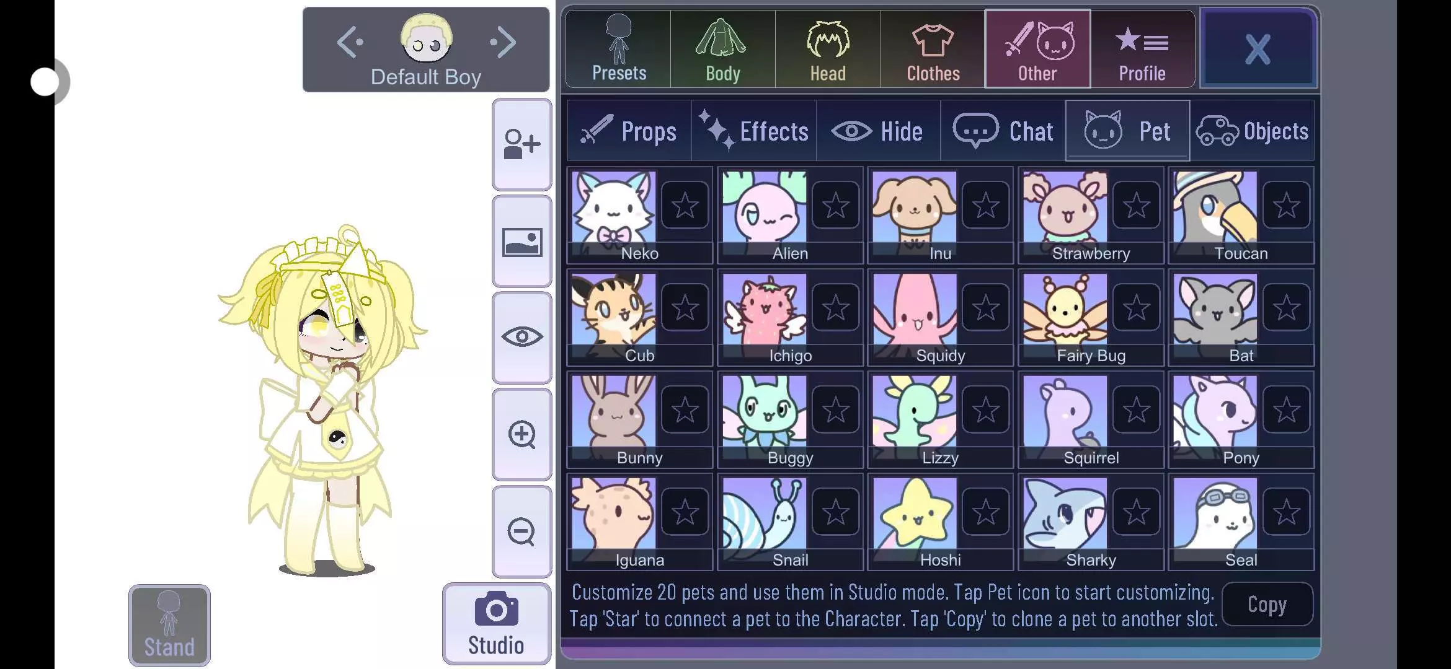The width and height of the screenshot is (1451, 669).
Task: Tap the Stand pose button
Action: pos(169,625)
